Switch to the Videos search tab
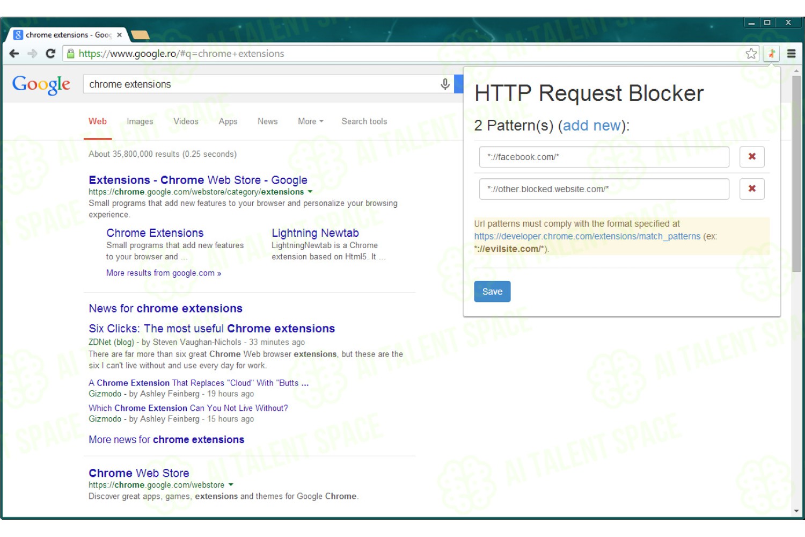The image size is (805, 537). [186, 121]
